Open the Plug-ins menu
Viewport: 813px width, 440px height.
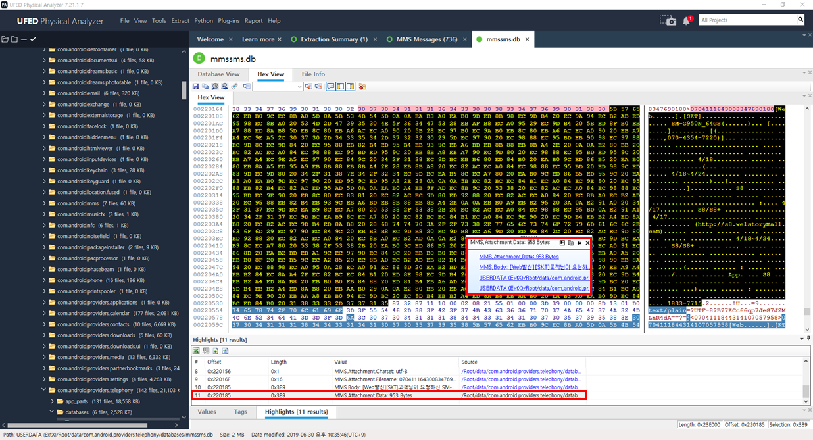pos(229,21)
